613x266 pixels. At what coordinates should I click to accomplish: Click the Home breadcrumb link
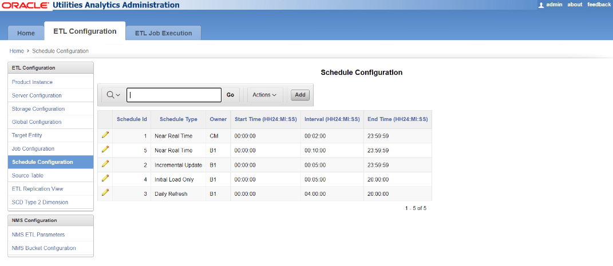(x=17, y=51)
